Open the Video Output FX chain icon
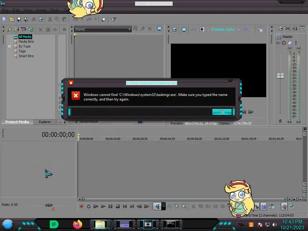The image size is (308, 231). pyautogui.click(x=194, y=29)
